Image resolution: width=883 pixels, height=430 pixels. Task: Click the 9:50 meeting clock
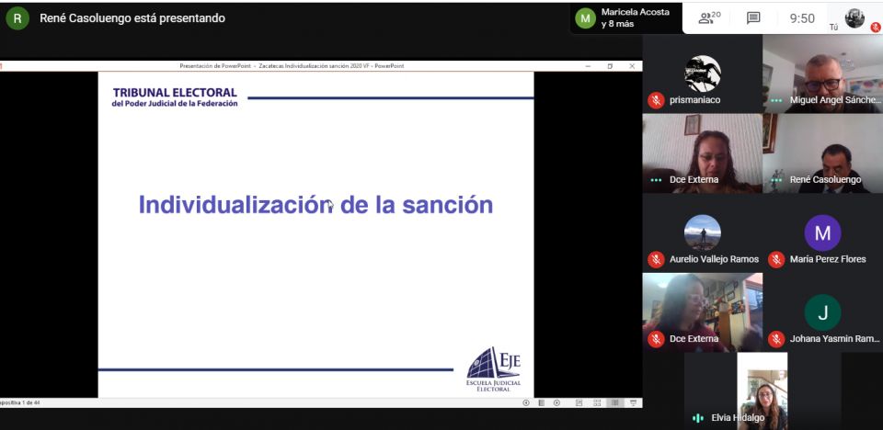[x=802, y=18]
